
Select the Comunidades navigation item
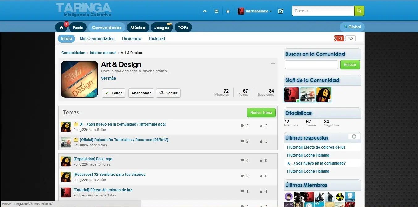tap(107, 28)
